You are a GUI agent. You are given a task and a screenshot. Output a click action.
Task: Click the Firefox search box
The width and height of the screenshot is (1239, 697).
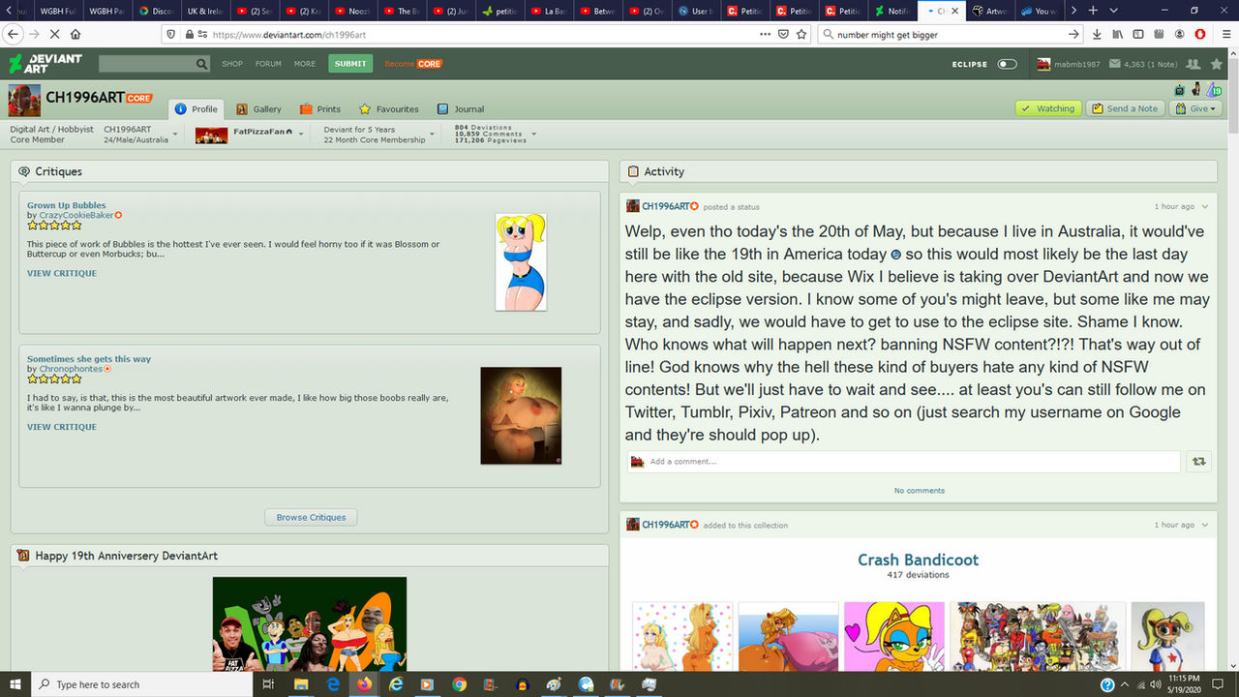tap(951, 34)
